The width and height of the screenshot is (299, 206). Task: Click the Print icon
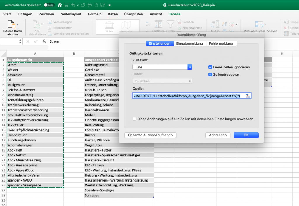[90, 5]
